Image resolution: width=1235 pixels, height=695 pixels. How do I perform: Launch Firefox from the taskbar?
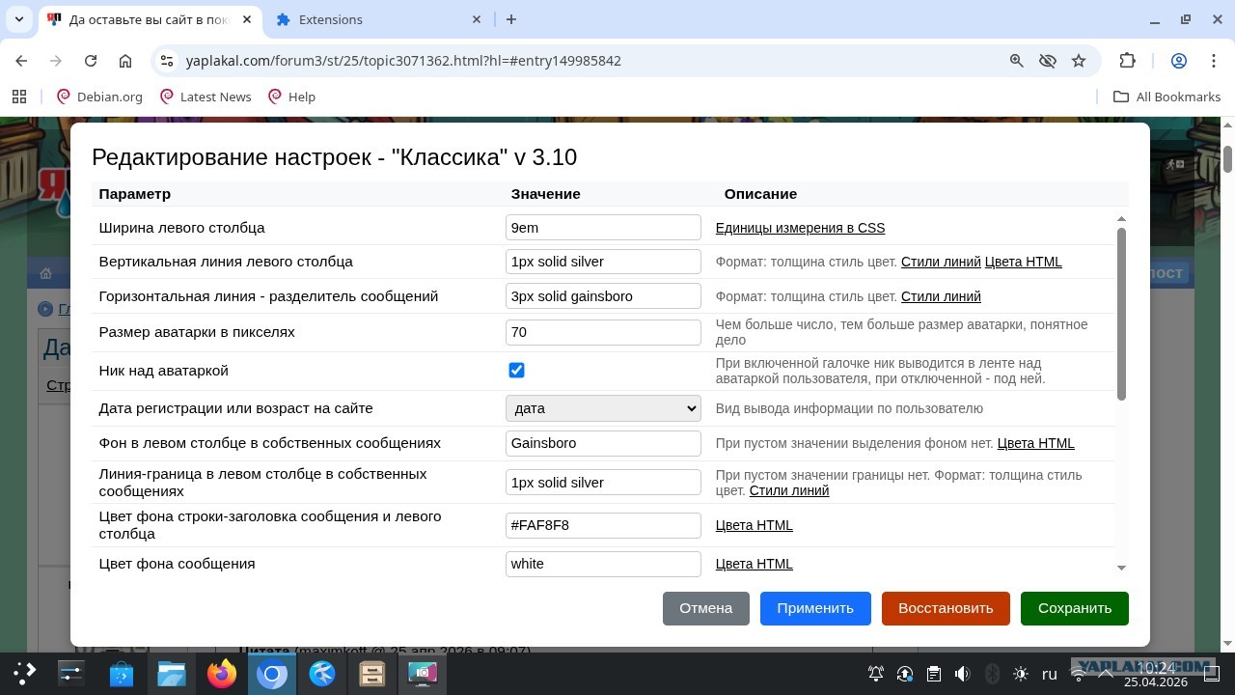[222, 674]
